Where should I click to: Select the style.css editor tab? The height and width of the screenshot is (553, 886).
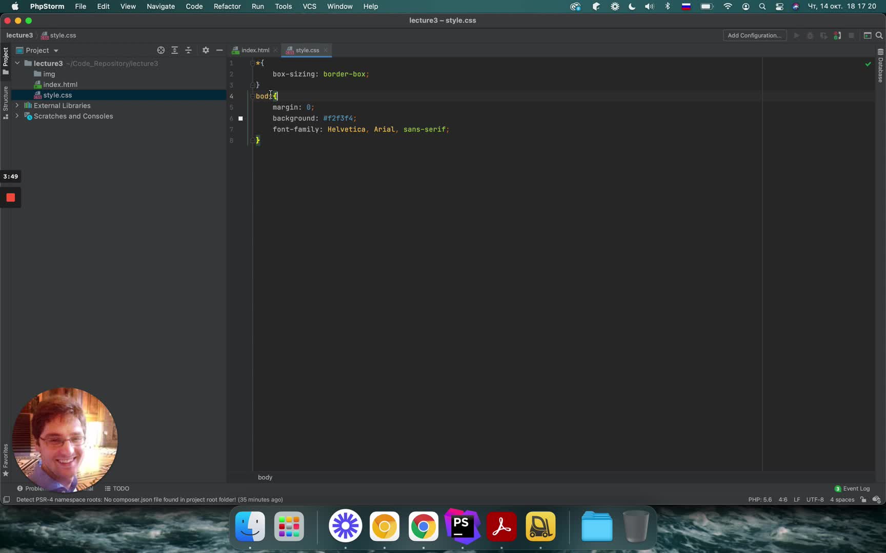tap(307, 50)
